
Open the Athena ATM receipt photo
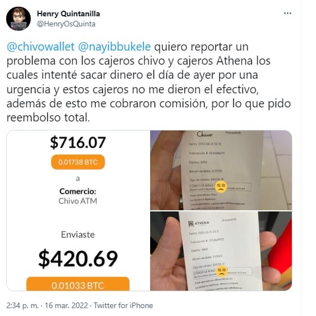click(221, 251)
